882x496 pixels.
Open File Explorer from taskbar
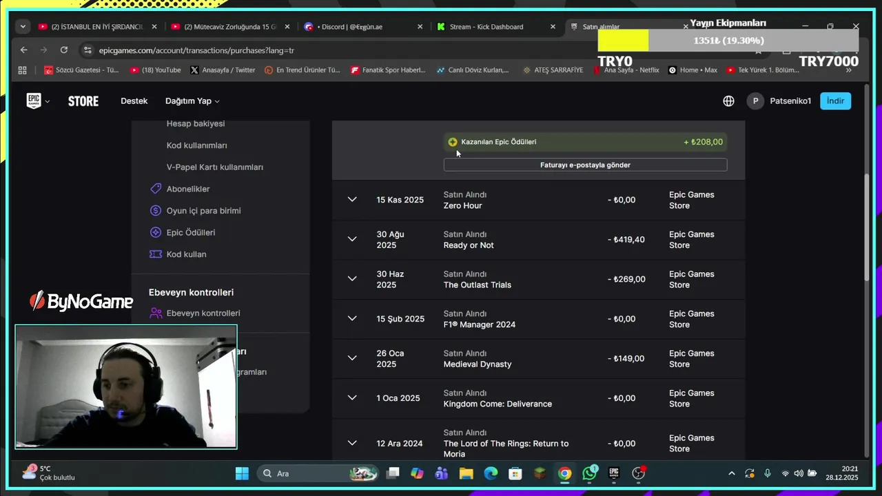(466, 473)
